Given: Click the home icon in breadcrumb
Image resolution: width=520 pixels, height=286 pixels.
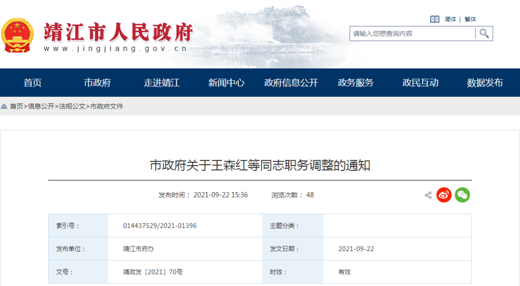Looking at the screenshot, I should click(4, 106).
